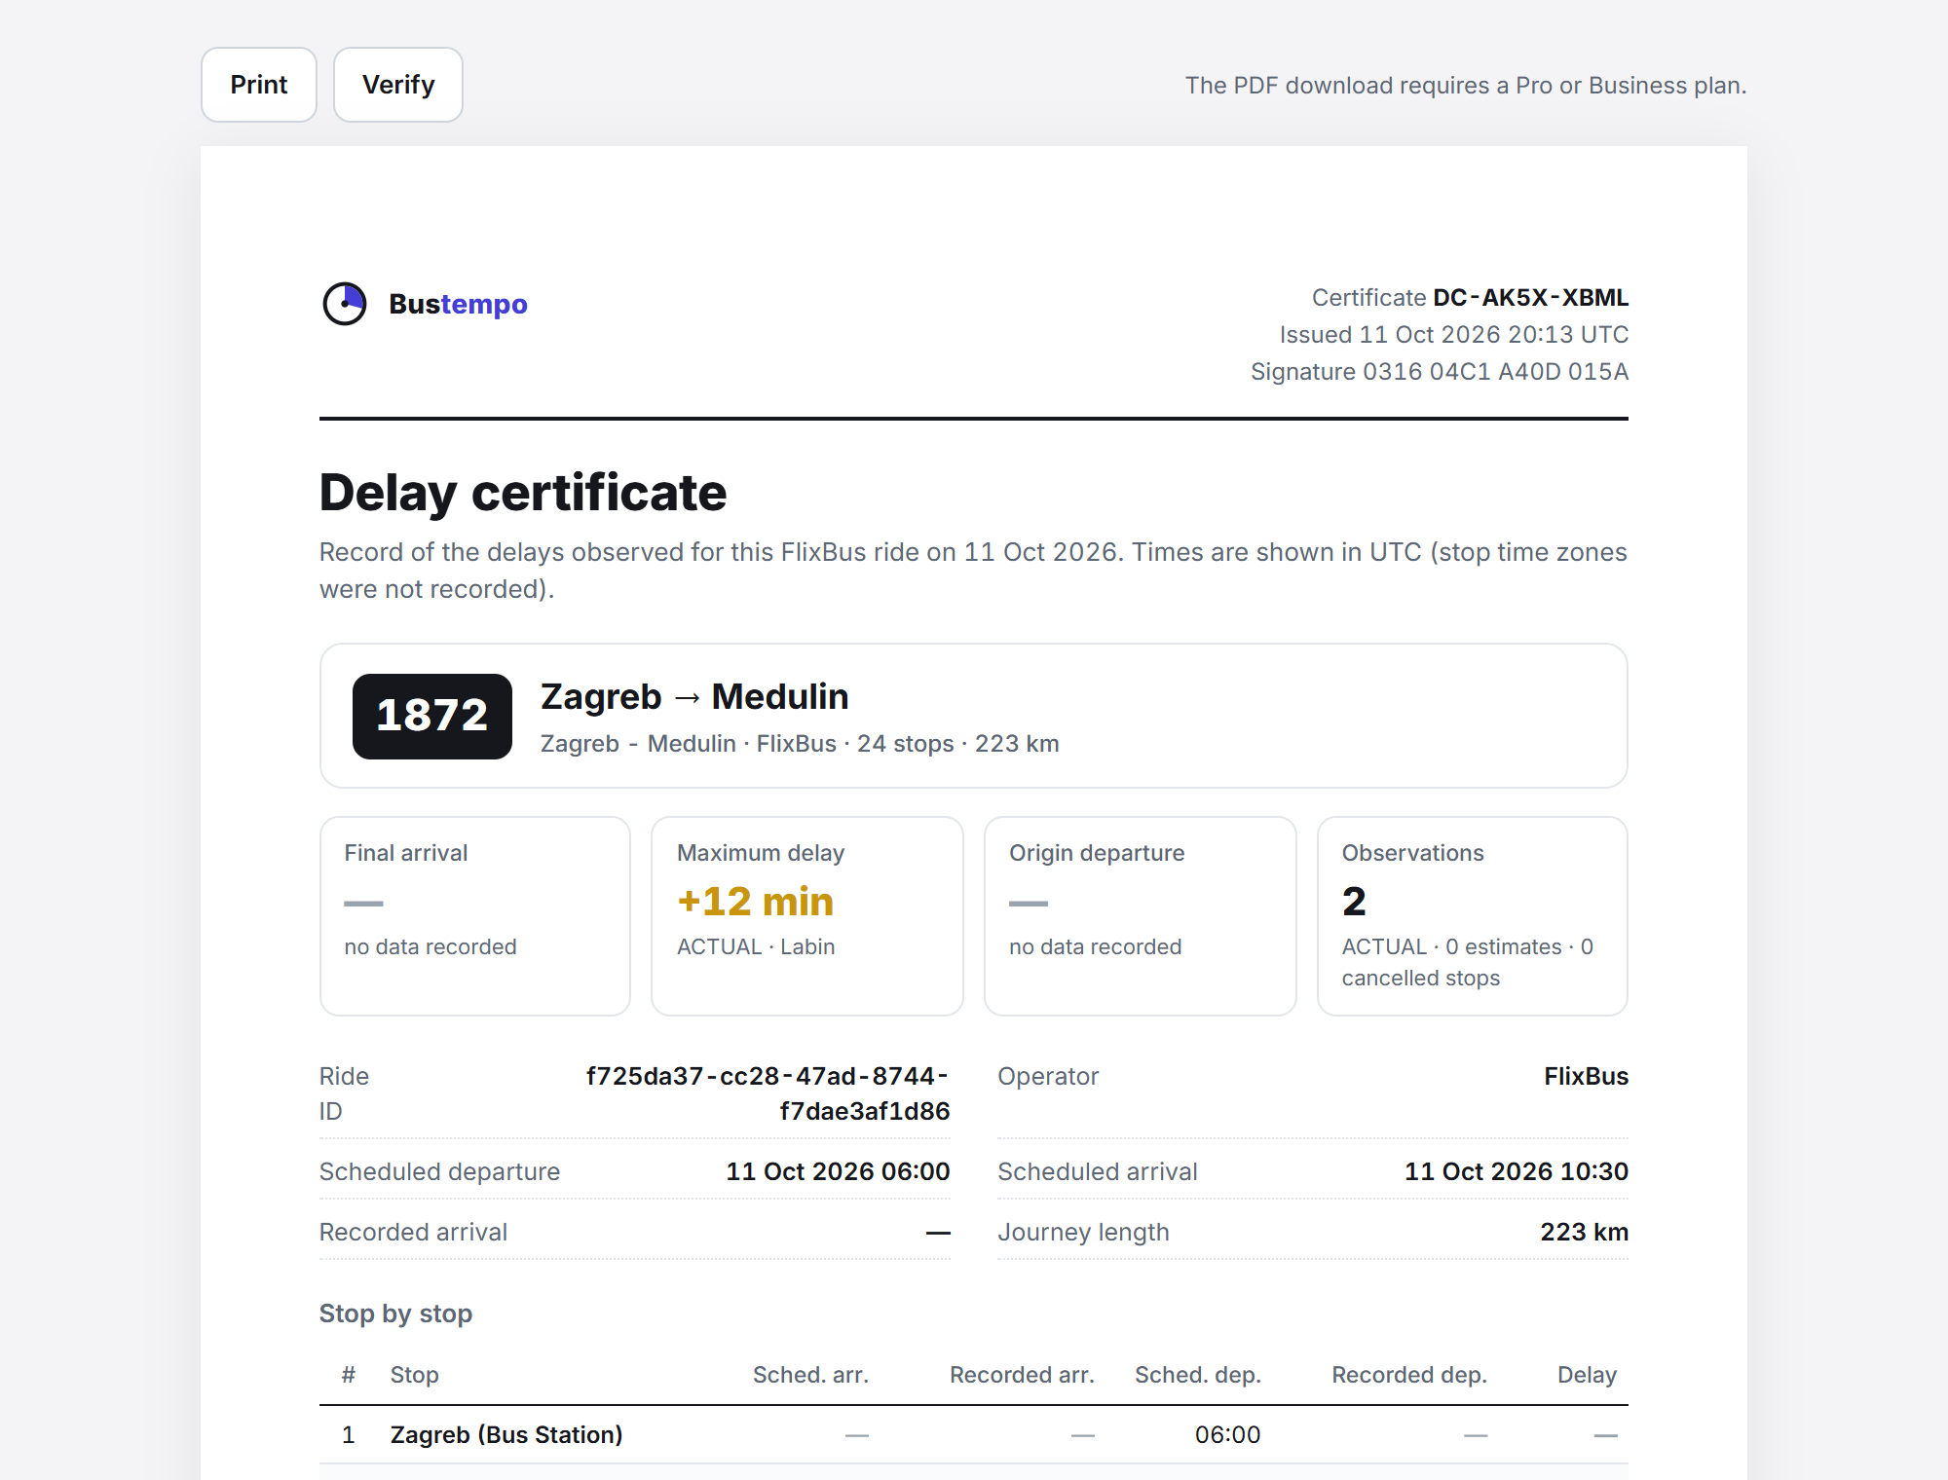Image resolution: width=1948 pixels, height=1480 pixels.
Task: Click the ACTUAL · Labin label
Action: 756,946
